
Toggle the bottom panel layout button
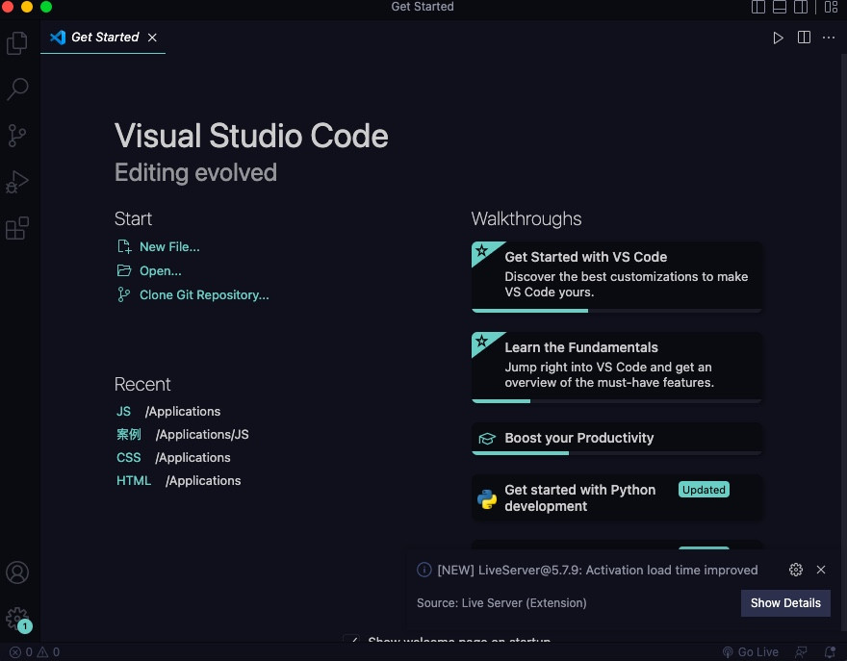click(780, 7)
